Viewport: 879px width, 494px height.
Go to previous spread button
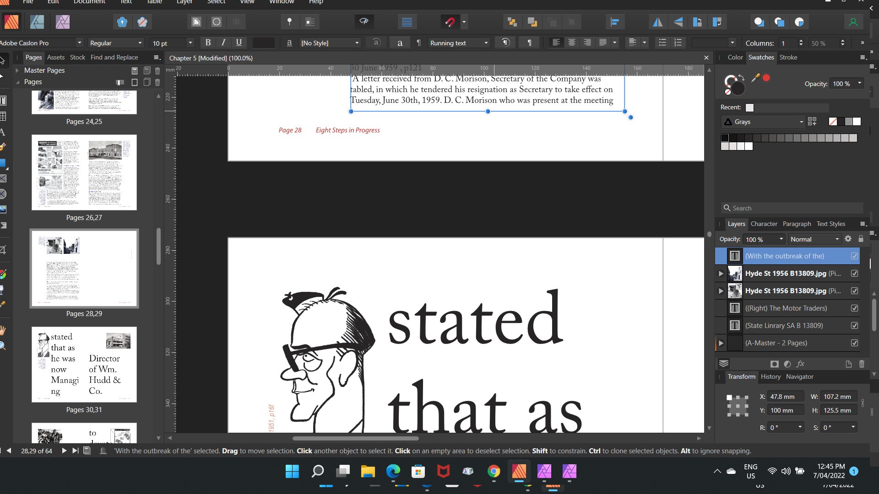coord(9,451)
